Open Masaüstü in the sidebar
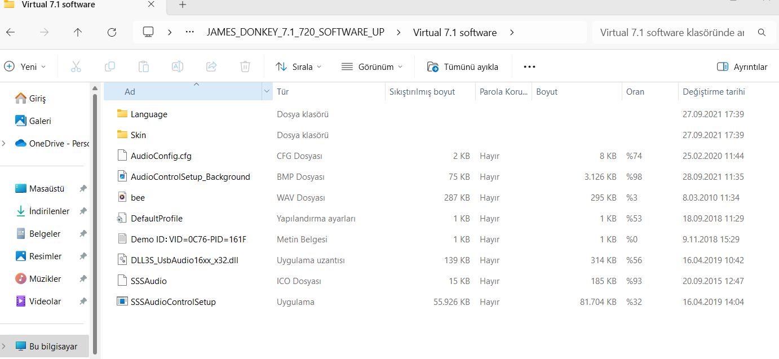The image size is (779, 359). (47, 188)
